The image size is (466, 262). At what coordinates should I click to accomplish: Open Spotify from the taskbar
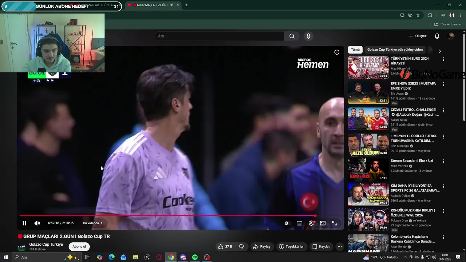point(195,257)
